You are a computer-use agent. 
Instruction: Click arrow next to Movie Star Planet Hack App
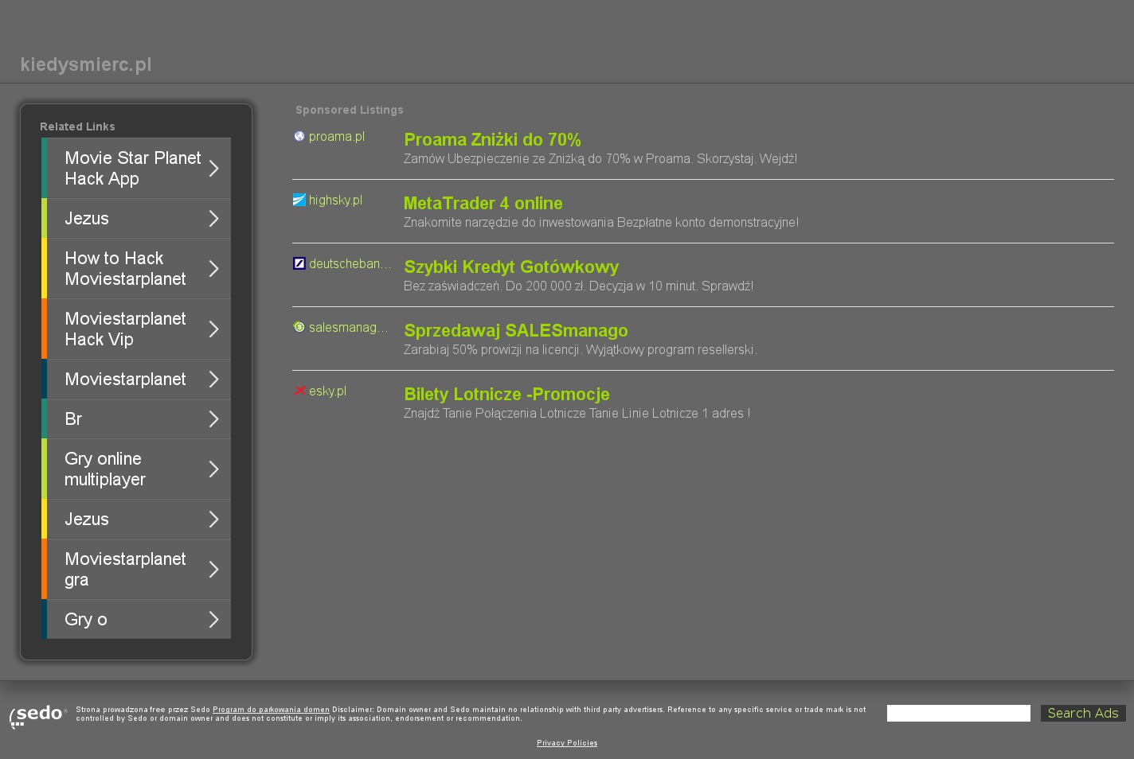[213, 169]
